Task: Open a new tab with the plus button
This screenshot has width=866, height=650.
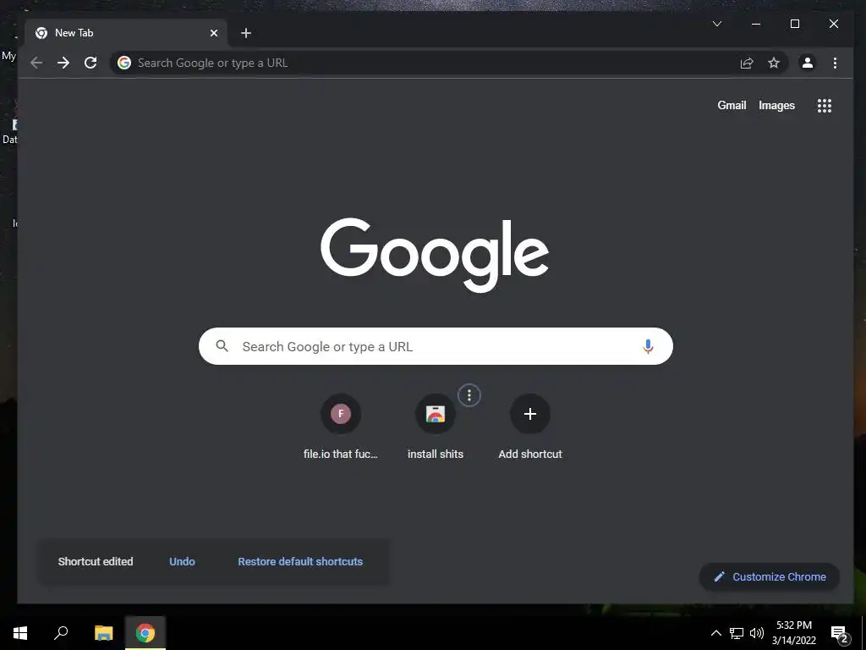Action: point(246,33)
